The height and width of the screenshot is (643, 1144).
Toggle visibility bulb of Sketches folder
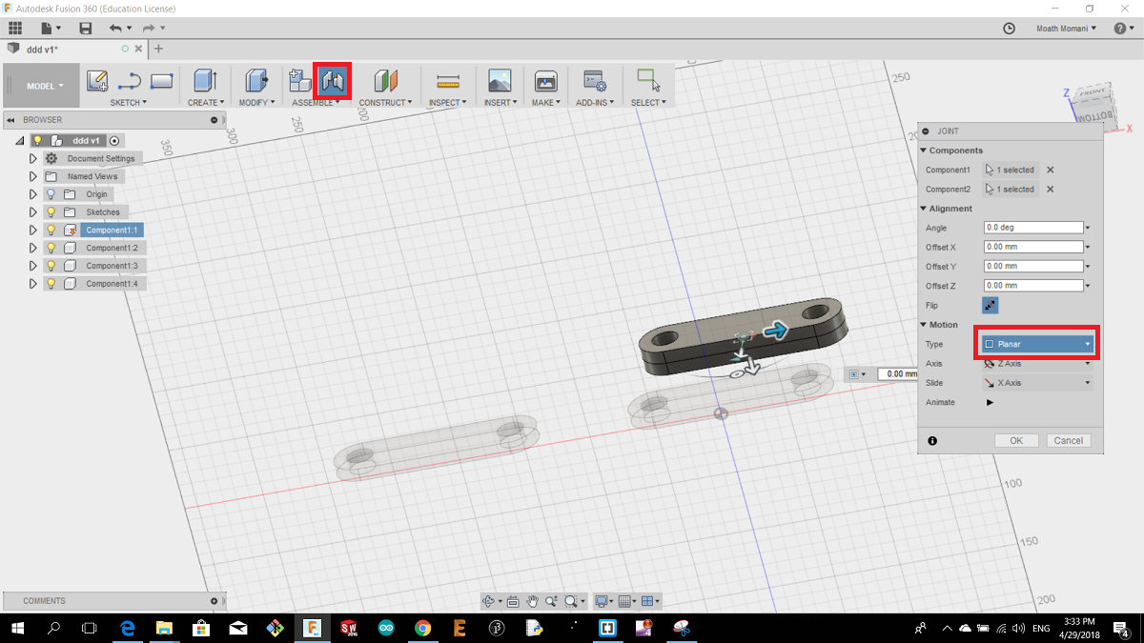pyautogui.click(x=51, y=211)
